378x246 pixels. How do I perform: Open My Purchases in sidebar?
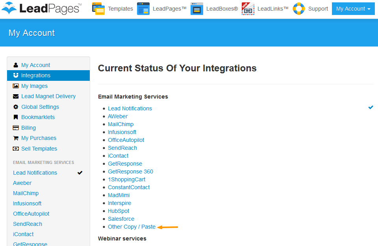39,138
